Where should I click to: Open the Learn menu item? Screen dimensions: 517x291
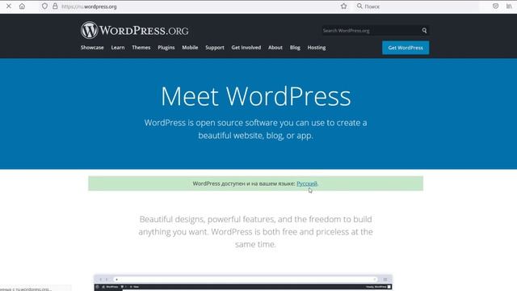[x=118, y=48]
